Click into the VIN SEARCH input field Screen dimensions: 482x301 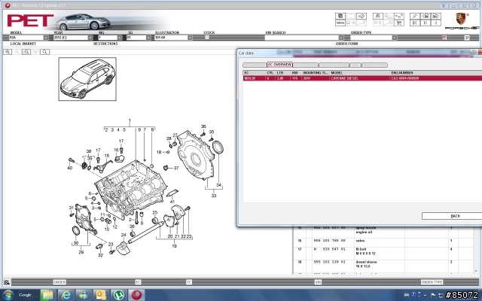pyautogui.click(x=301, y=38)
